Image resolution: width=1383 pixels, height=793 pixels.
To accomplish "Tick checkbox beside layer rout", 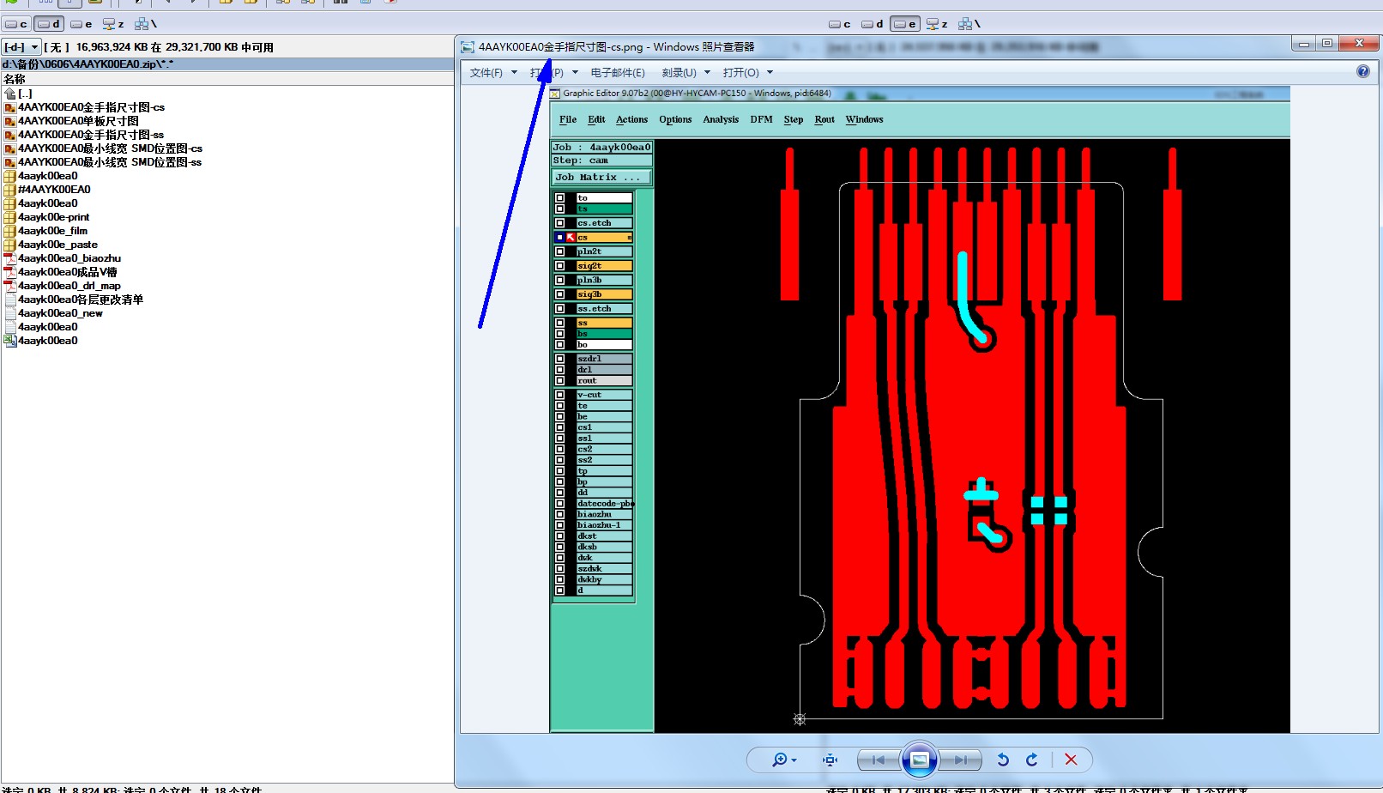I will [560, 380].
